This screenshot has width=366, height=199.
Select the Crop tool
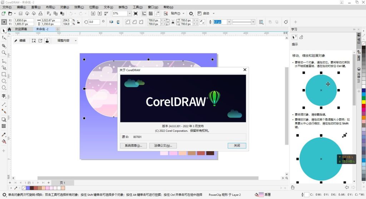pyautogui.click(x=4, y=46)
